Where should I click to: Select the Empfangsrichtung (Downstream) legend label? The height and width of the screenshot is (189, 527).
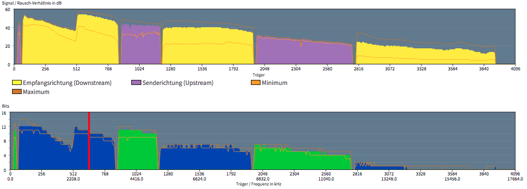pos(67,82)
